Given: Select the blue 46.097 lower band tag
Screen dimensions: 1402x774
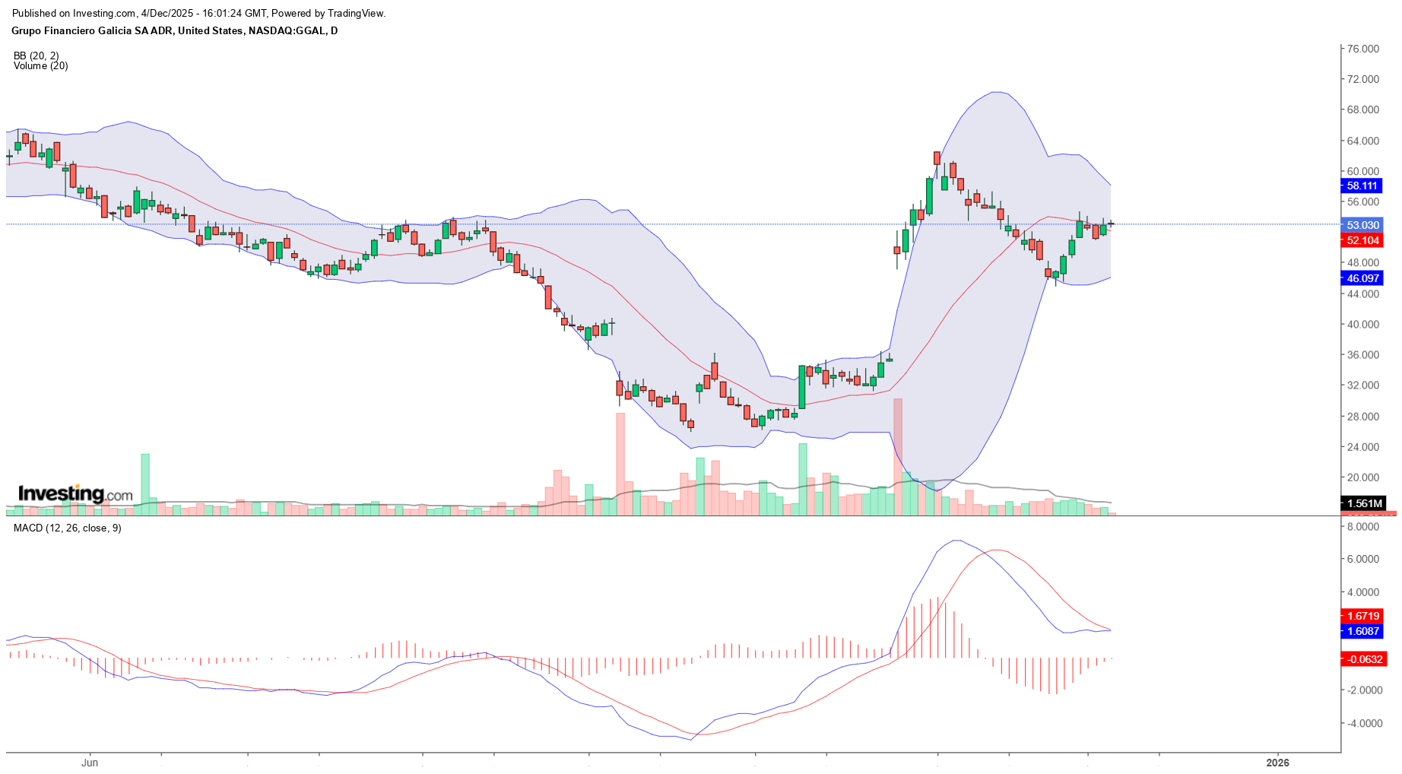Looking at the screenshot, I should click(x=1361, y=278).
